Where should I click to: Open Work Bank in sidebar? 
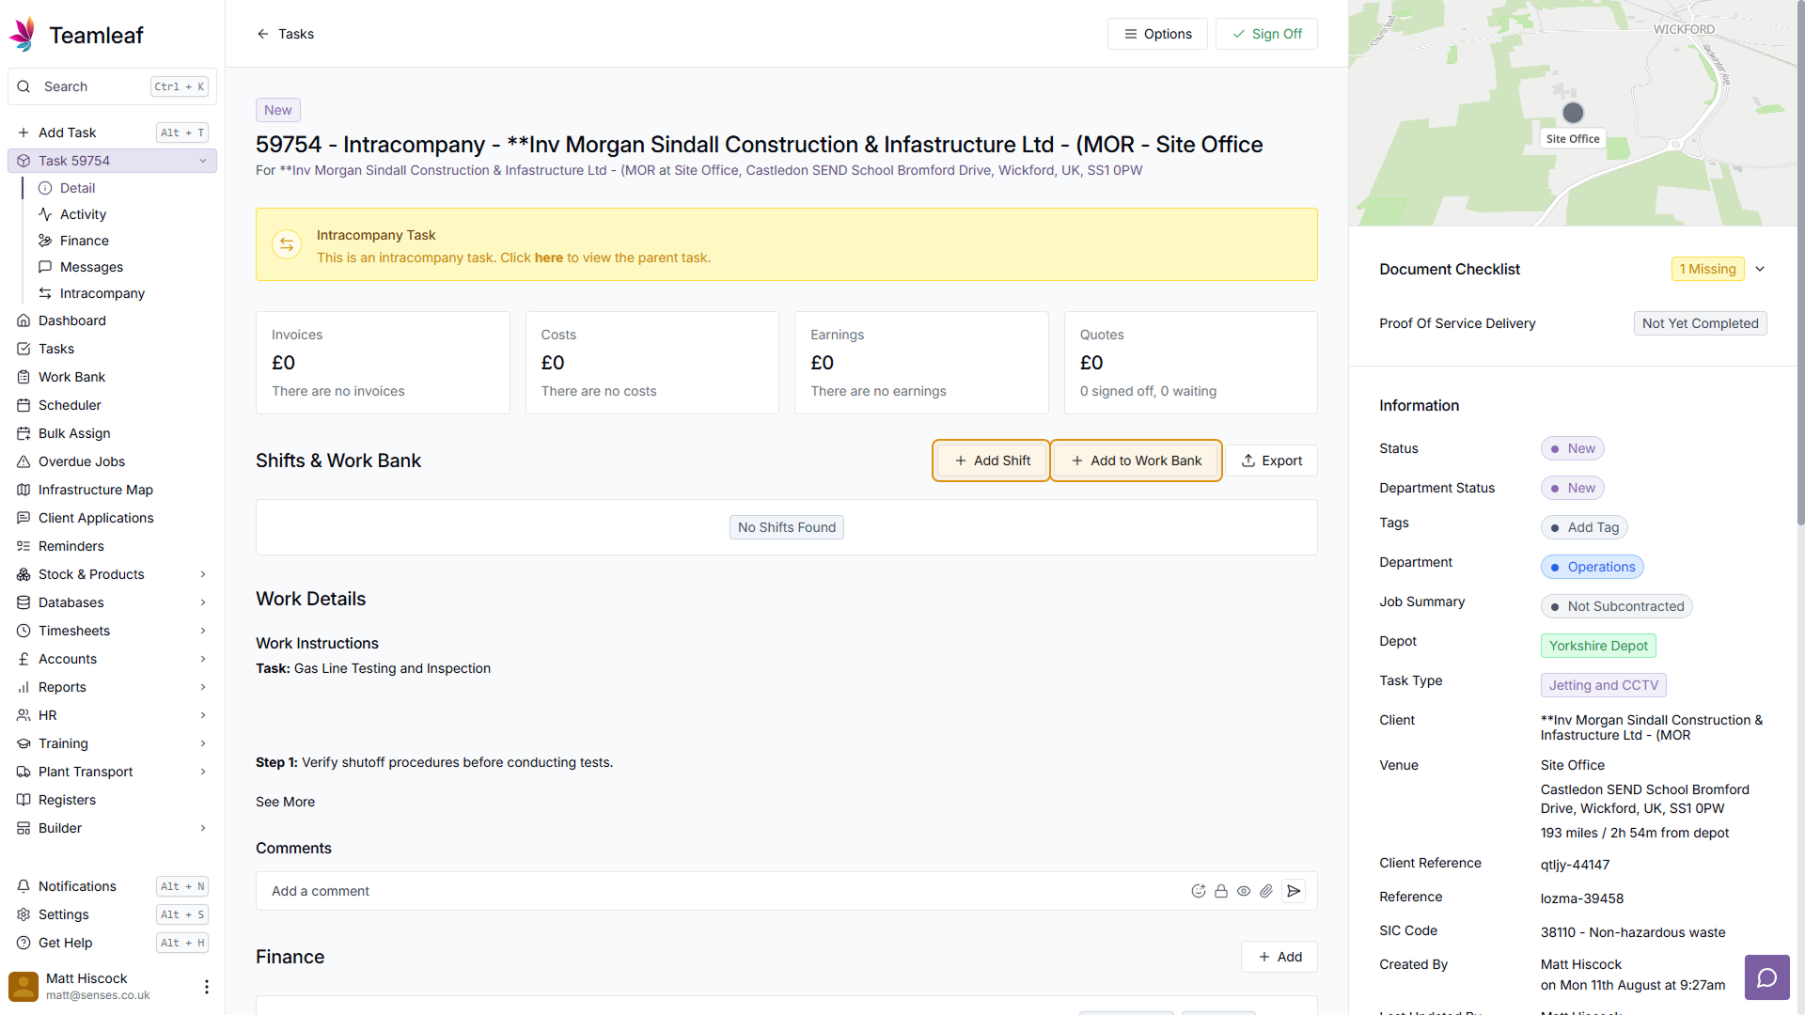pyautogui.click(x=113, y=377)
